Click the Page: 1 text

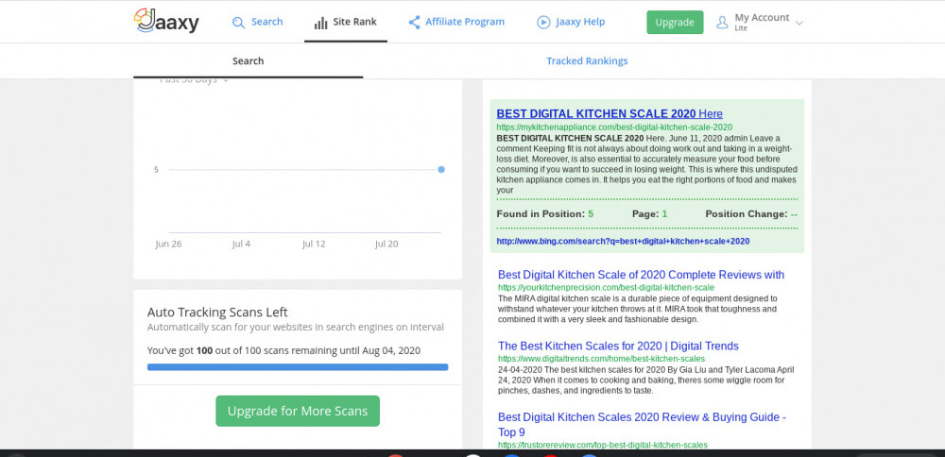coord(650,213)
